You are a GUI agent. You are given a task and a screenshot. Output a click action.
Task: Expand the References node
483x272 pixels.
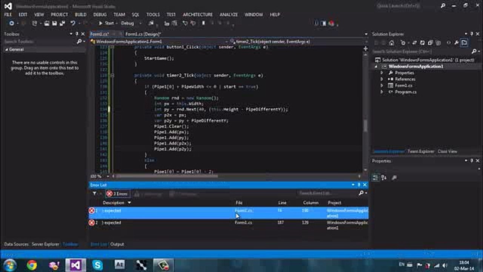point(381,79)
